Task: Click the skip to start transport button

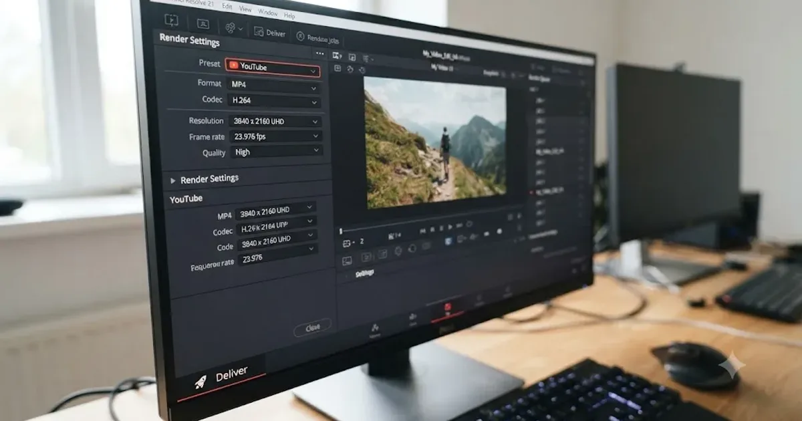Action: 423,231
